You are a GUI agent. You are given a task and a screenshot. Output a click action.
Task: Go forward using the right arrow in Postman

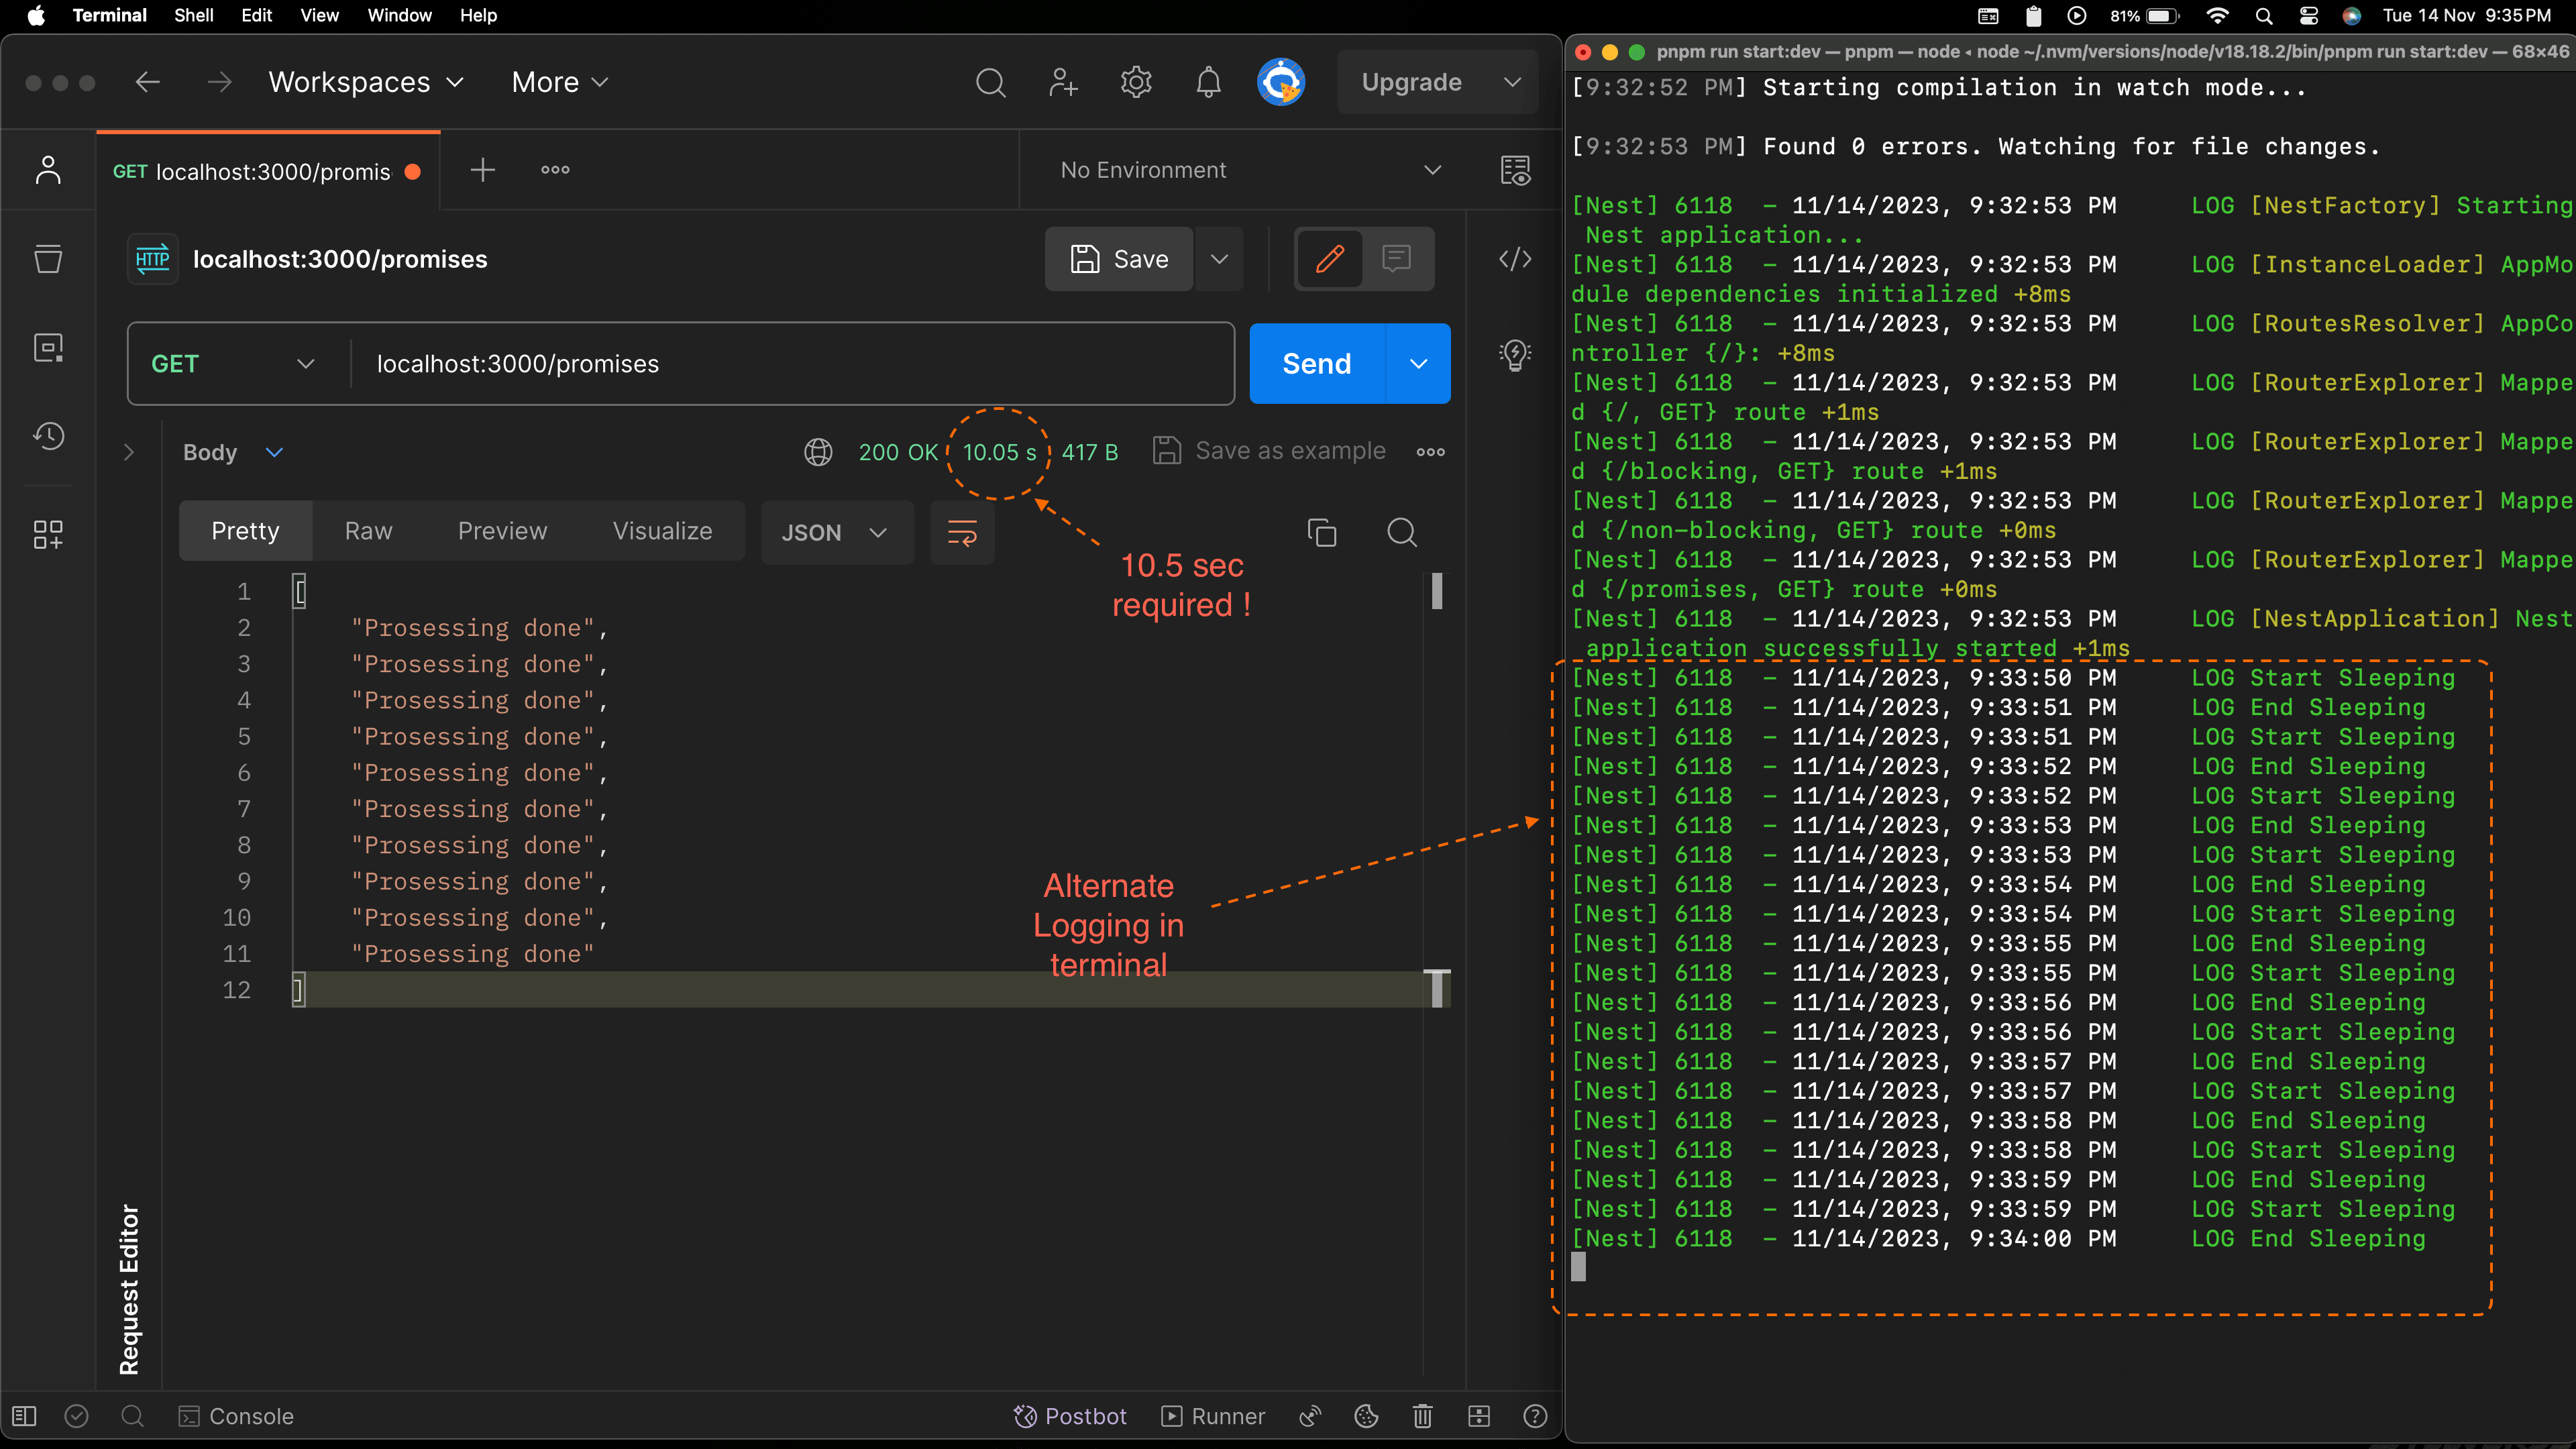pos(220,82)
